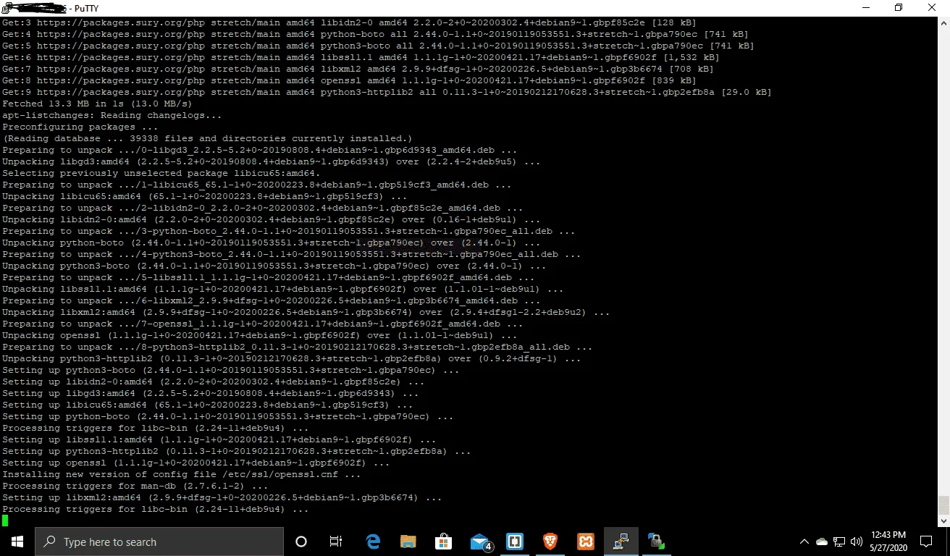
Task: Click the 'Get:4' python-boto download line
Action: click(x=376, y=34)
